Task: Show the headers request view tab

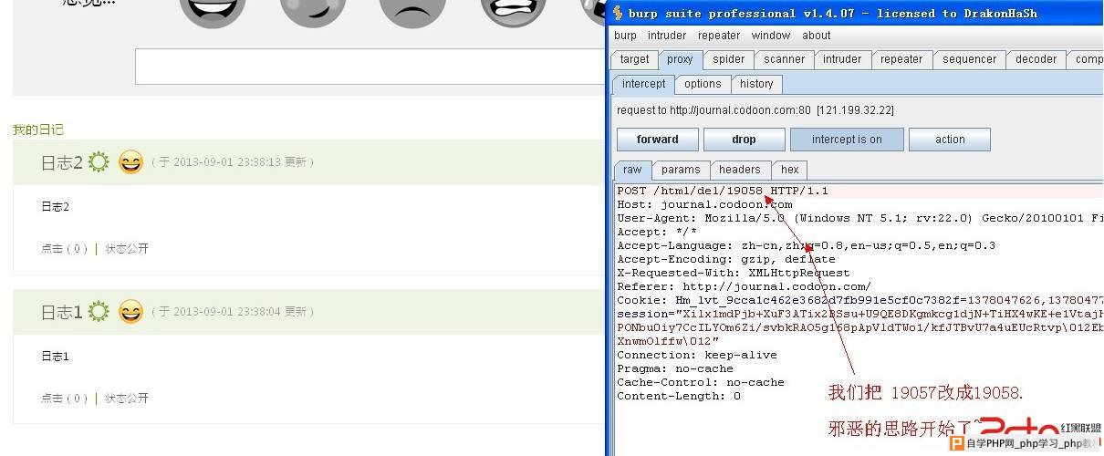Action: [x=740, y=170]
